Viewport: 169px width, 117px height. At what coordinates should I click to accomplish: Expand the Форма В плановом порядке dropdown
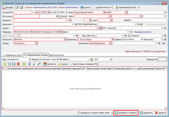coord(57,60)
